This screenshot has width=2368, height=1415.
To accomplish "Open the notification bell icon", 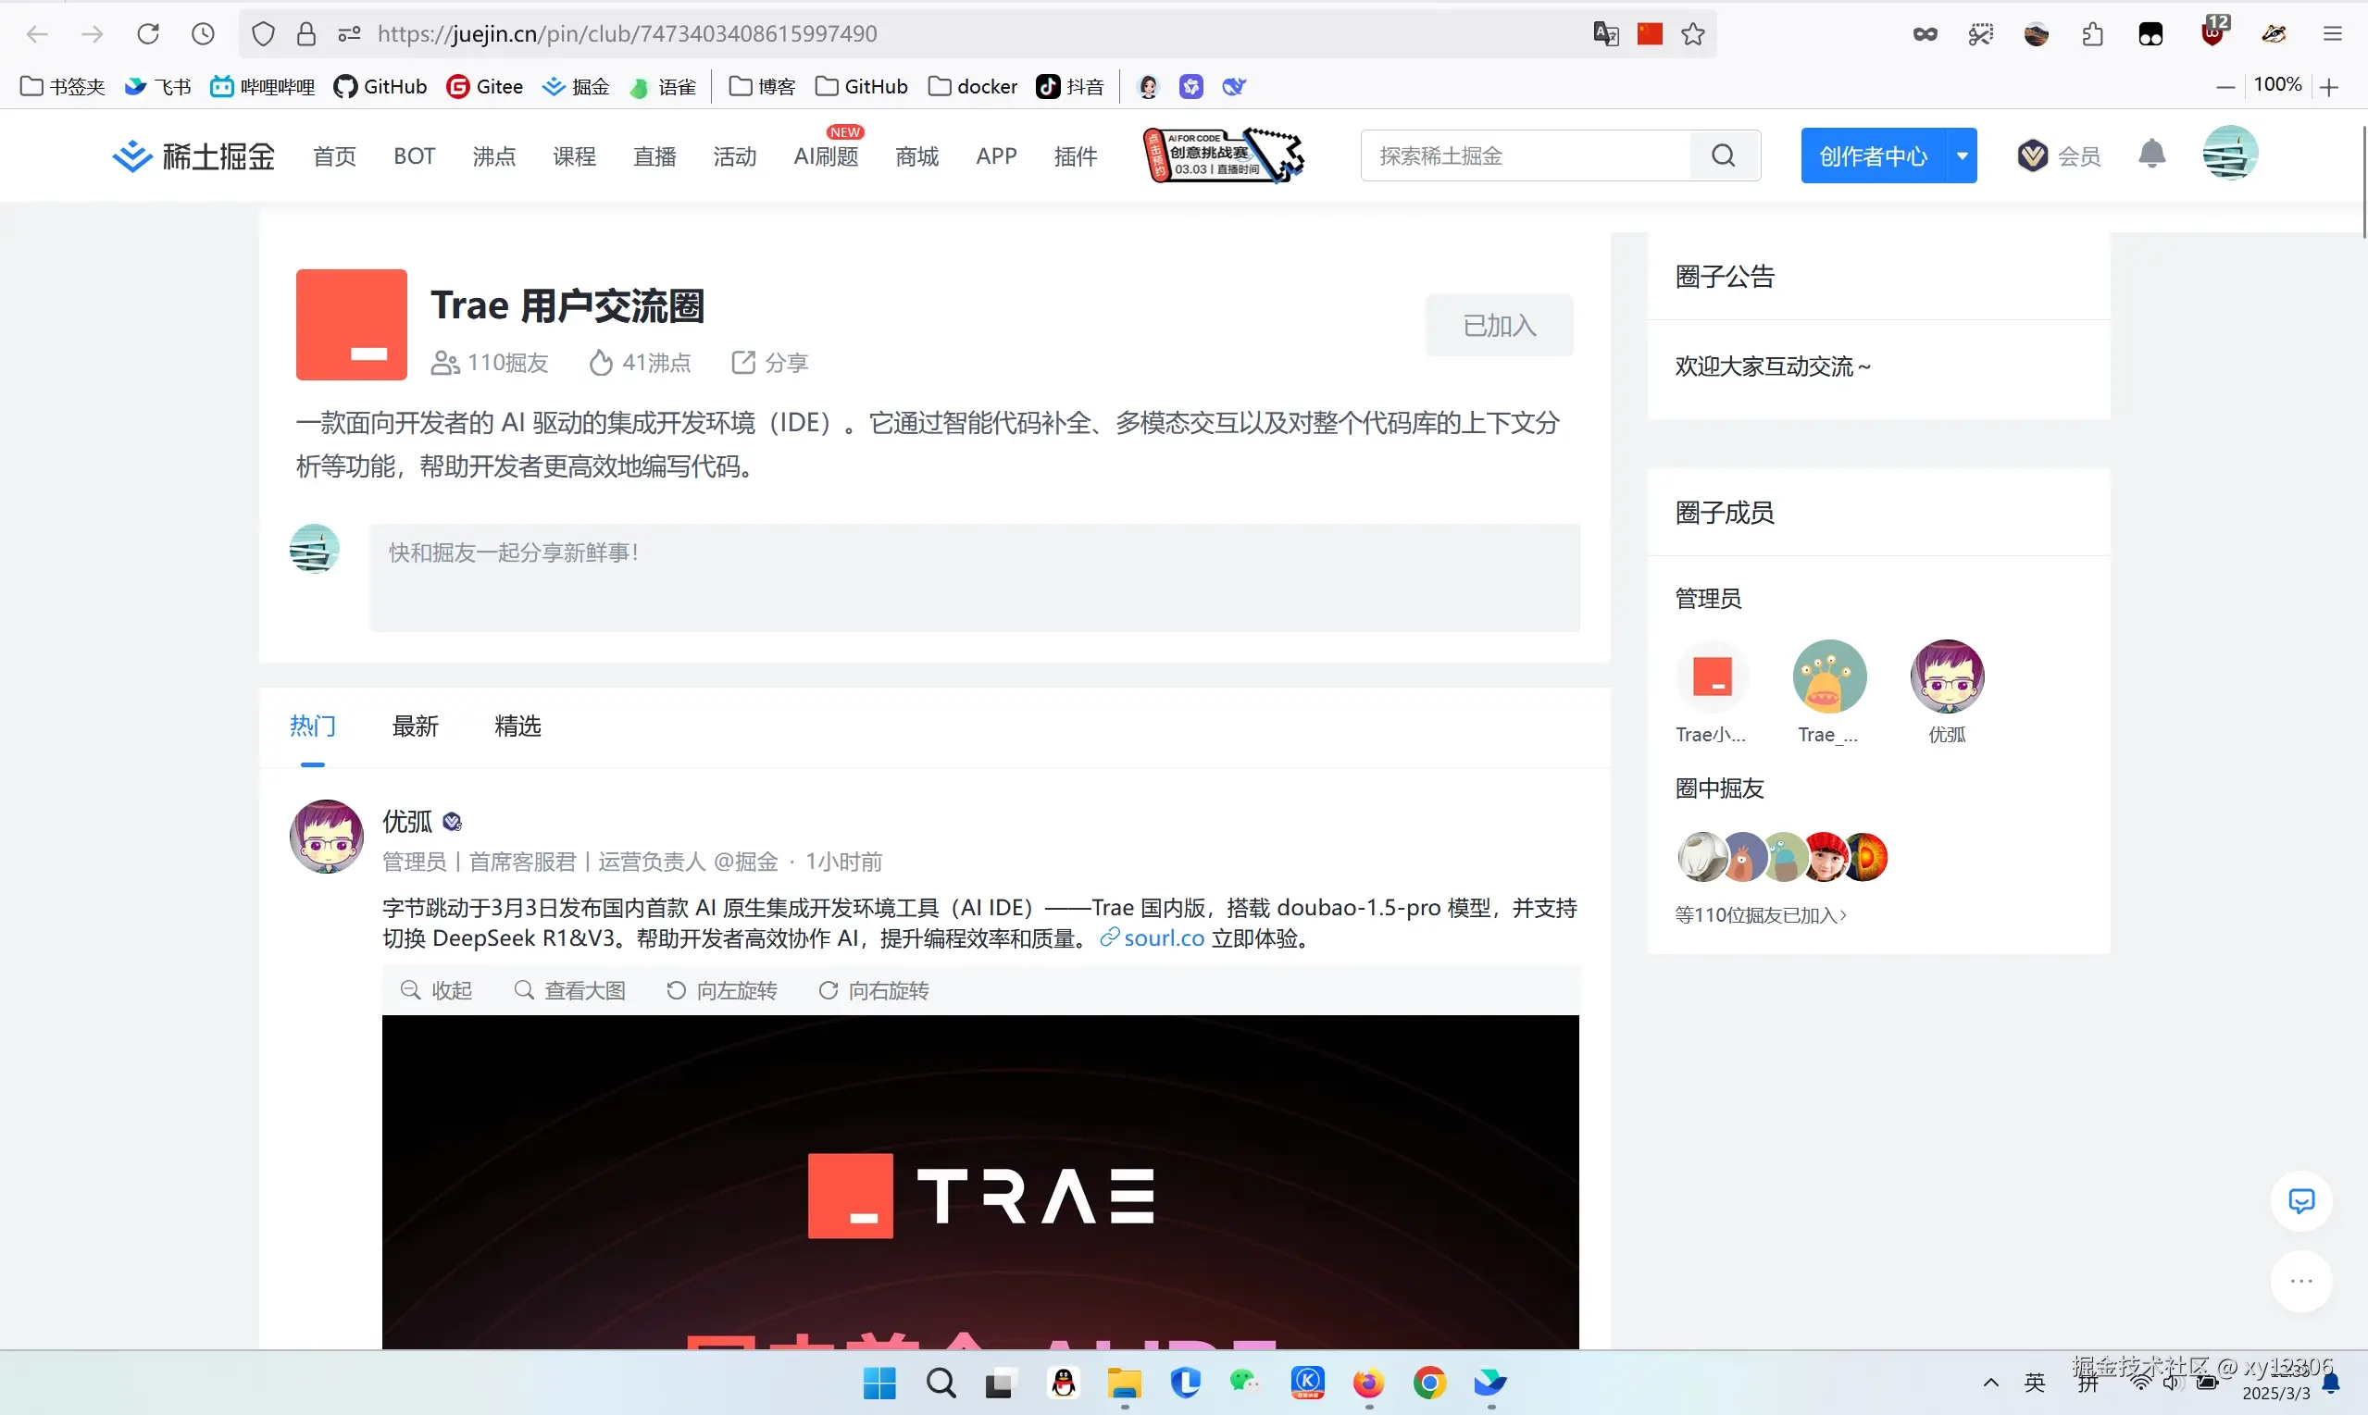I will click(2151, 155).
